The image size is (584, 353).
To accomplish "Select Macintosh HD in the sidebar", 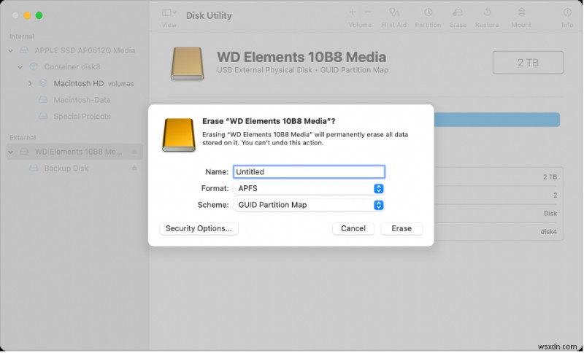I will tap(79, 84).
